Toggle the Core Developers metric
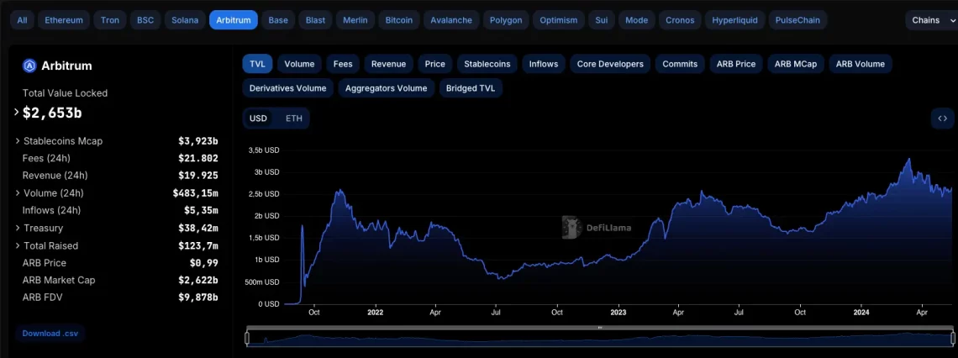 click(610, 64)
